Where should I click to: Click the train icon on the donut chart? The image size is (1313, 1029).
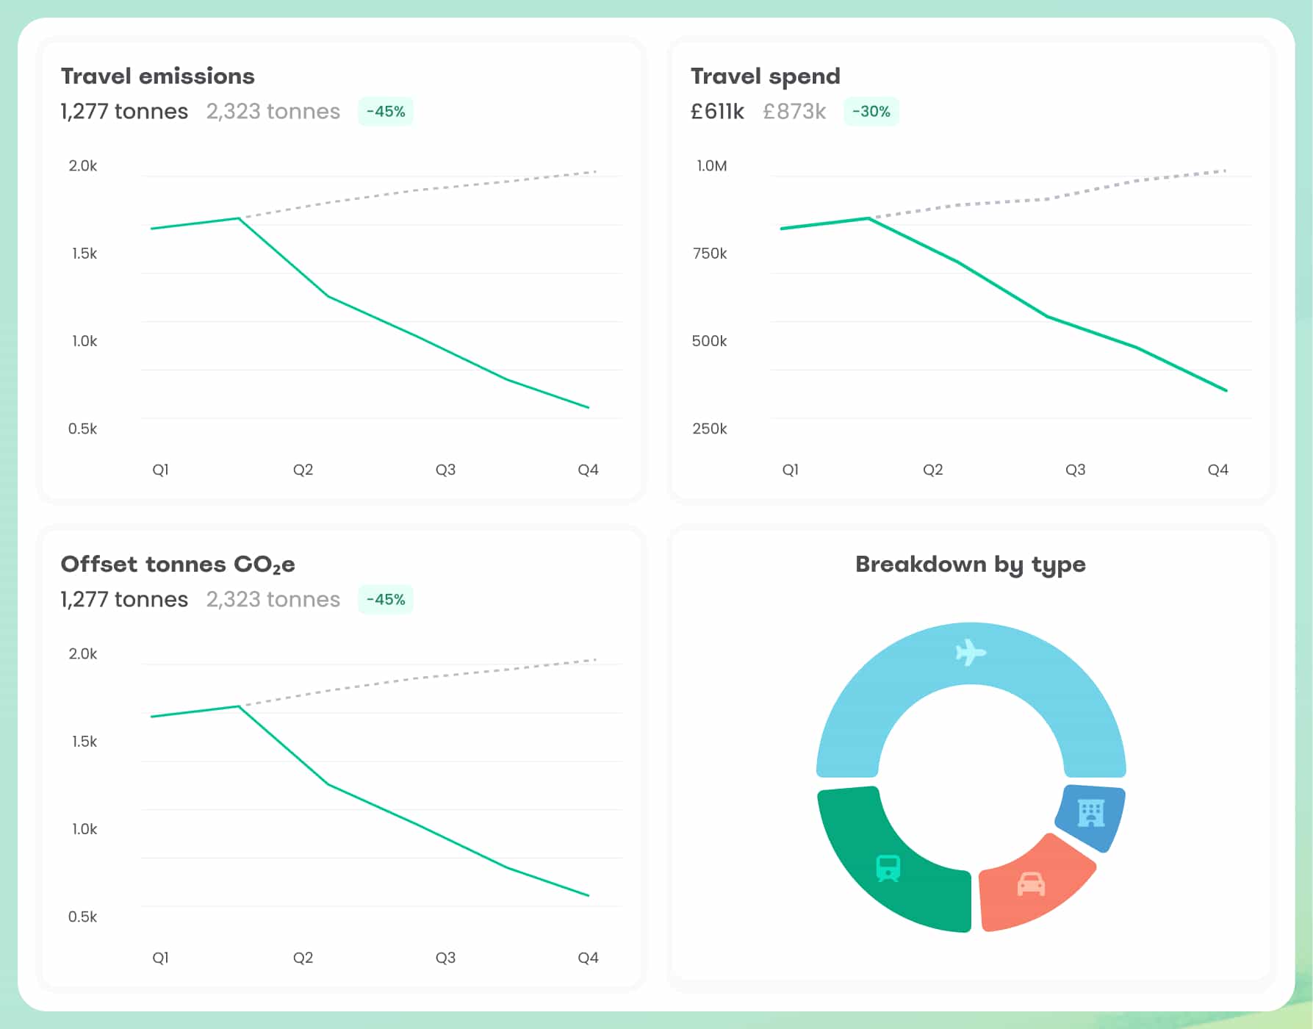coord(888,868)
